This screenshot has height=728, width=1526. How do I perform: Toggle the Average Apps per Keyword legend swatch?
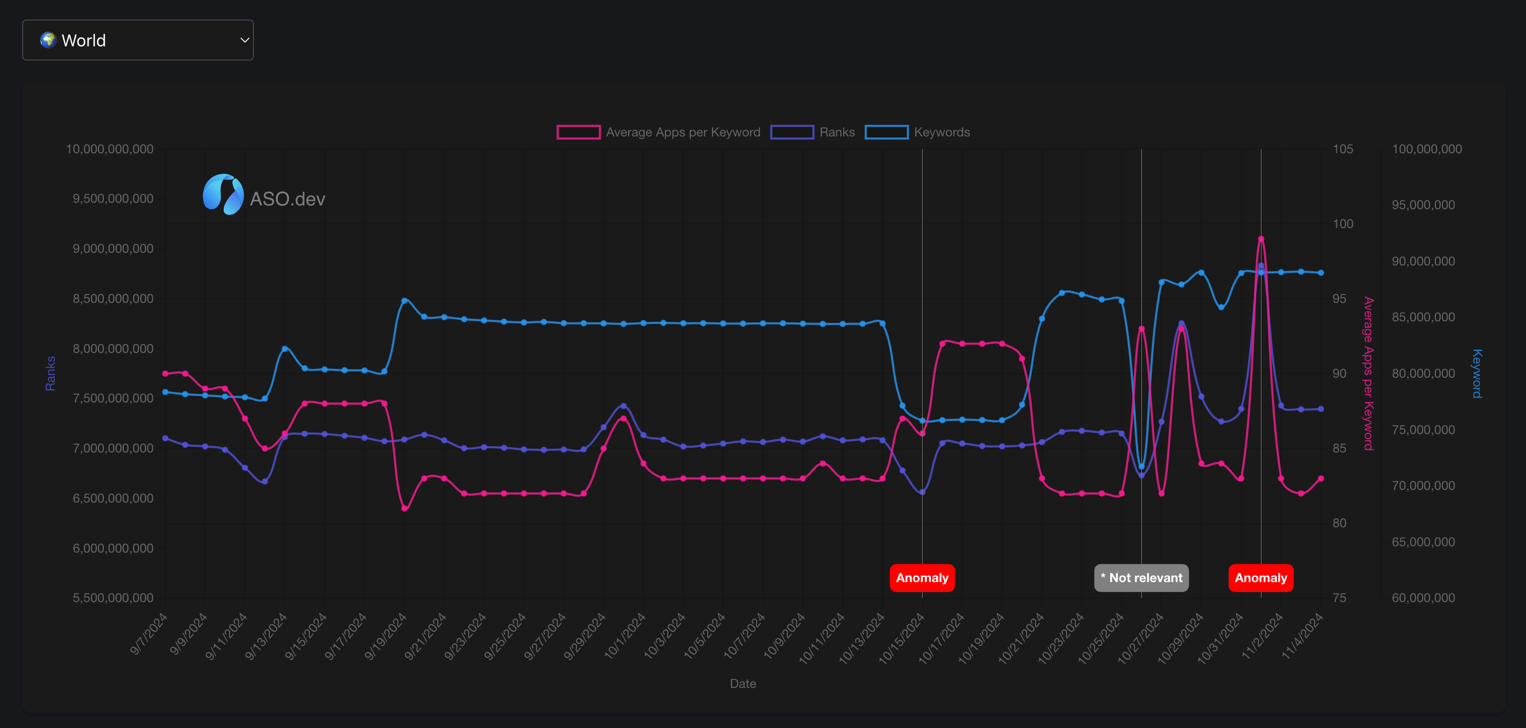tap(578, 132)
